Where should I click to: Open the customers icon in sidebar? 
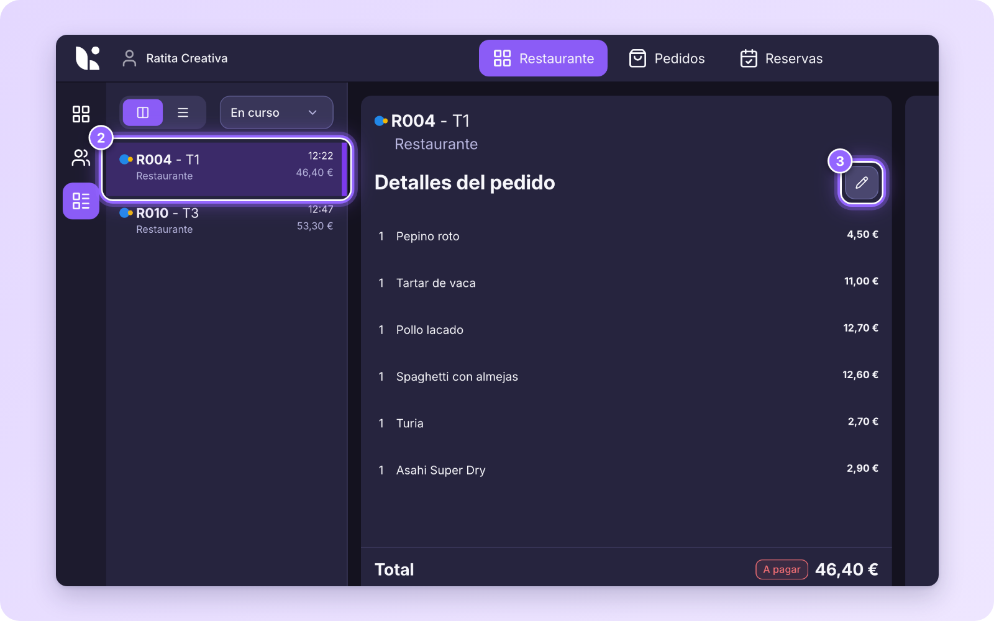point(81,158)
